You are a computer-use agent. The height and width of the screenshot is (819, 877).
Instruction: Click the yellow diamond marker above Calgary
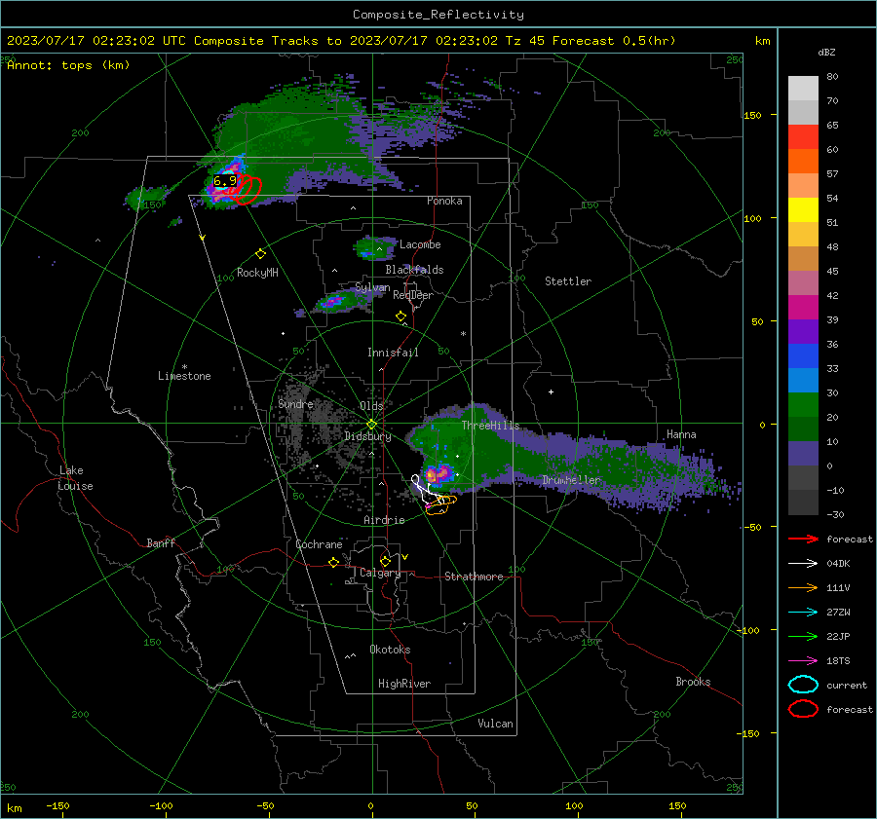pos(385,561)
